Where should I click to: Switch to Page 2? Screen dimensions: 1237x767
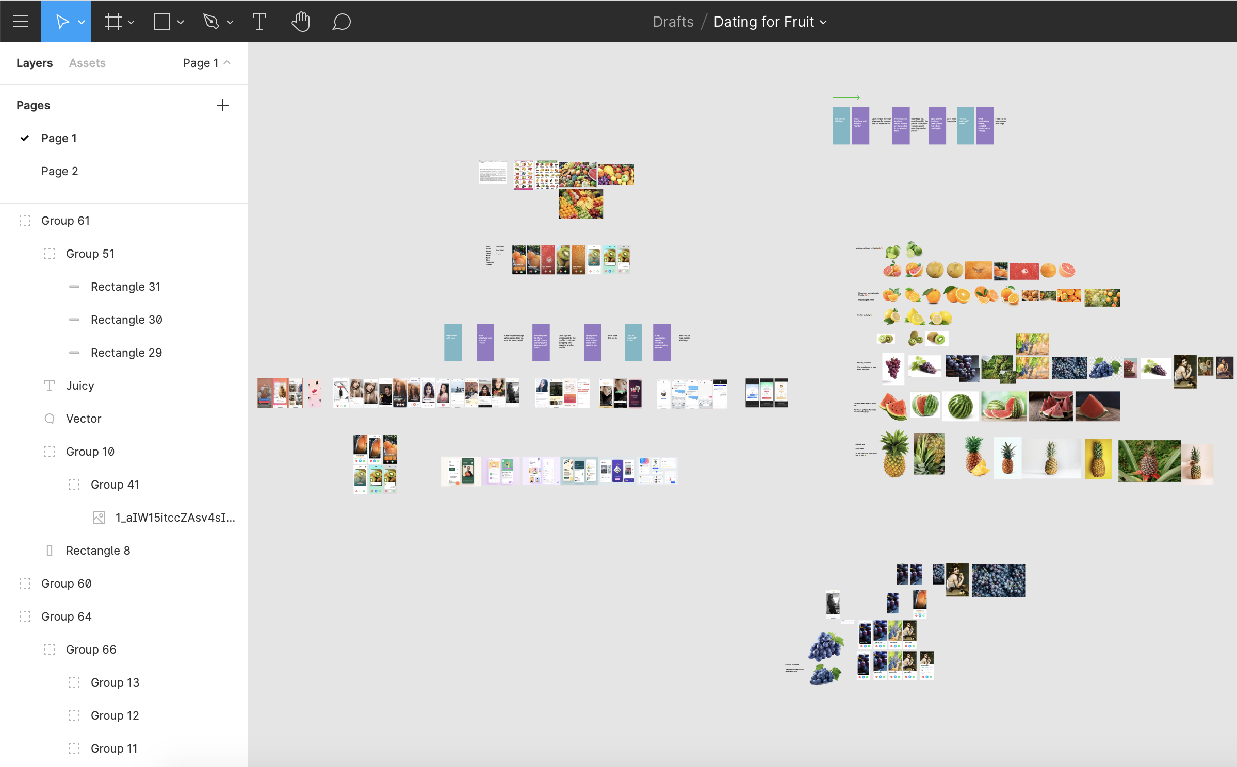pyautogui.click(x=60, y=171)
